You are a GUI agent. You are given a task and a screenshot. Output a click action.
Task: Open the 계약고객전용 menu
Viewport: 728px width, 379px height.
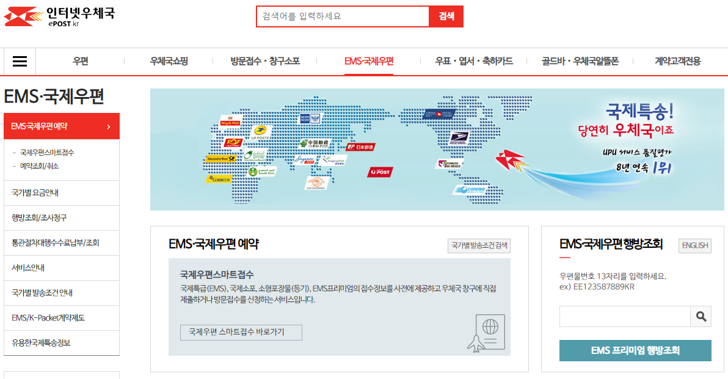[678, 61]
